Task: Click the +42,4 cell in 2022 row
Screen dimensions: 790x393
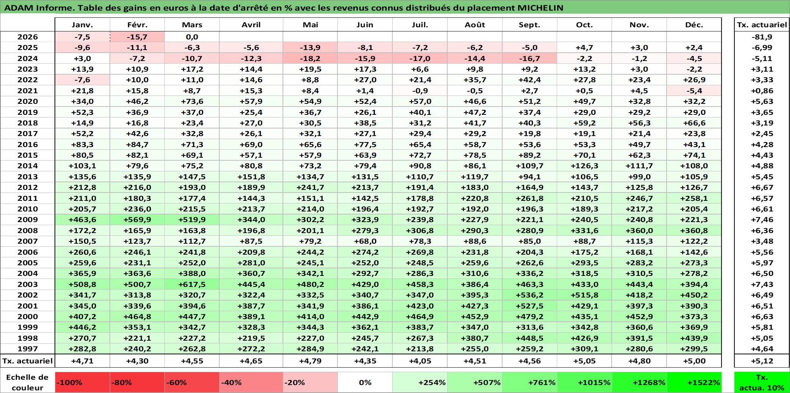Action: [x=530, y=80]
